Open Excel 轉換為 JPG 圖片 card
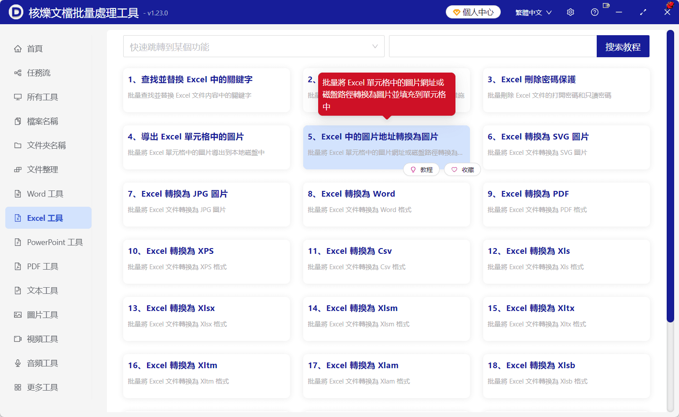The image size is (679, 417). tap(206, 205)
